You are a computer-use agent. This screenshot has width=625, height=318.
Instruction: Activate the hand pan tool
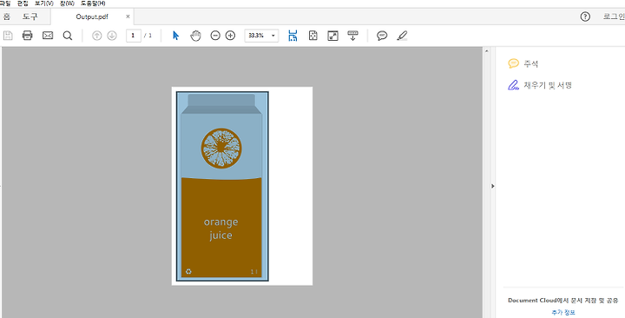[x=195, y=36]
